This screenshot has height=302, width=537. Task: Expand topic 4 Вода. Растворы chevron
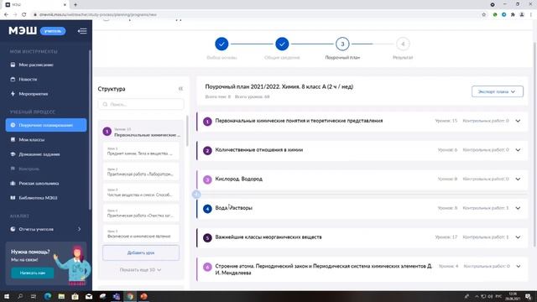point(518,208)
